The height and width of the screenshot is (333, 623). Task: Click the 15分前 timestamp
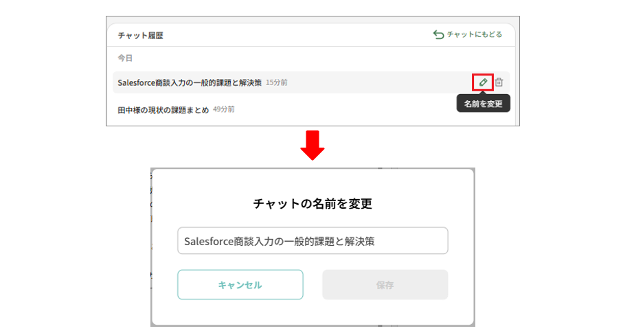tap(277, 82)
